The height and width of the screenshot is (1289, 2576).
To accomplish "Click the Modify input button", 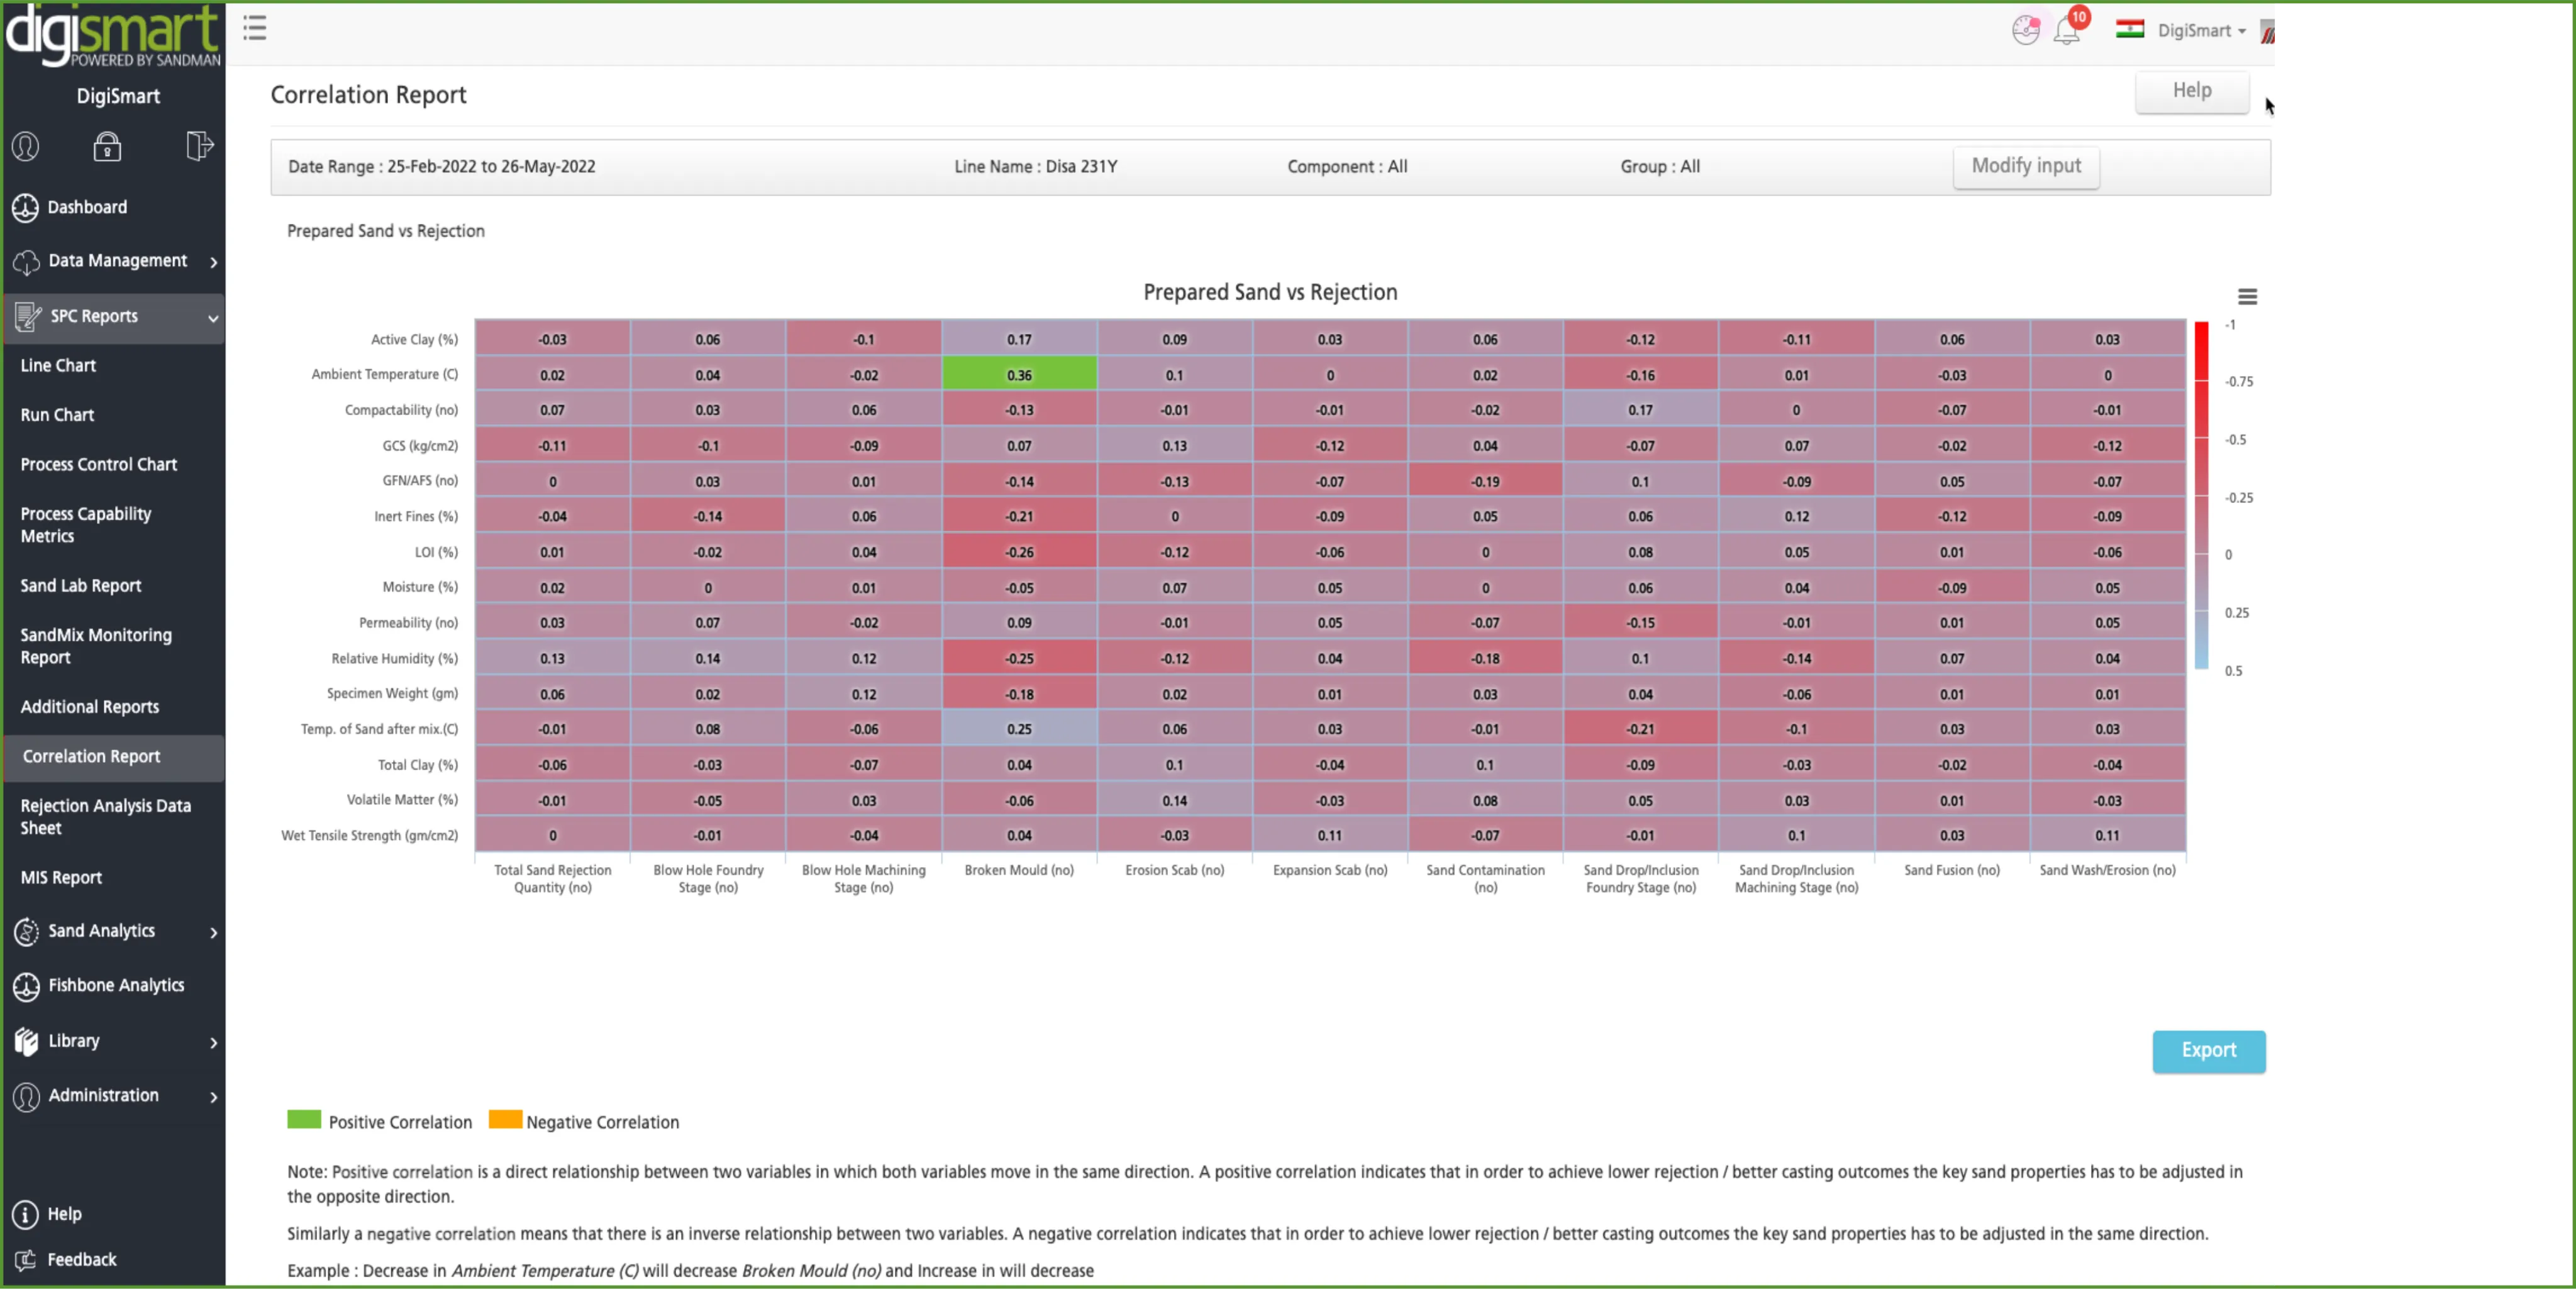I will (x=2025, y=166).
